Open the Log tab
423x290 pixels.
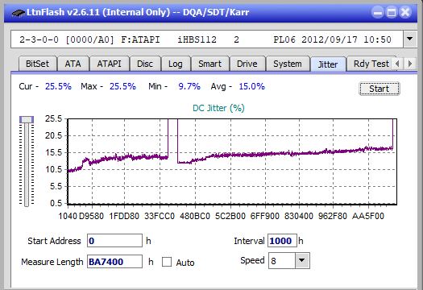click(x=176, y=64)
